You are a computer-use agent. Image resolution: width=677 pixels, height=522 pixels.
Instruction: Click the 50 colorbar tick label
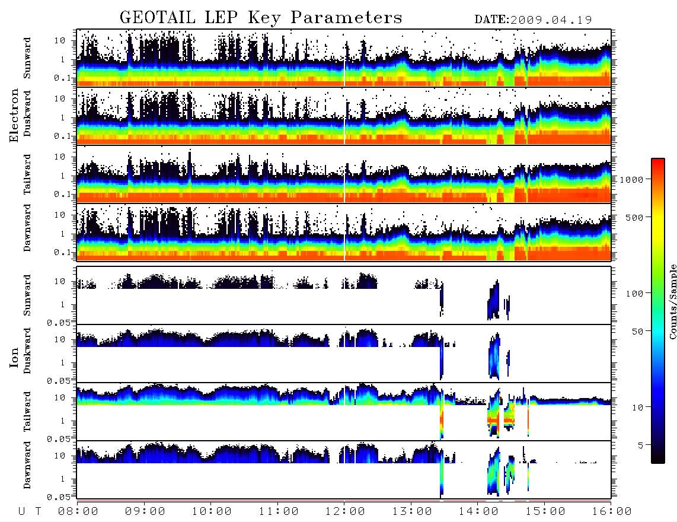click(638, 332)
